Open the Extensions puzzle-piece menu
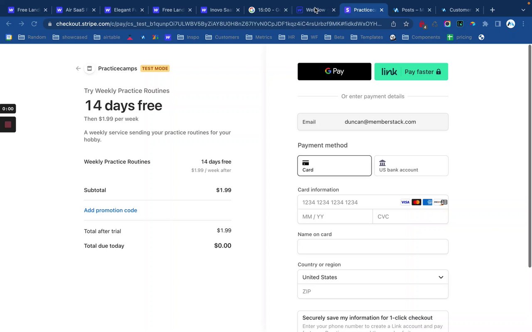Screen dimensions: 532x332 pyautogui.click(x=485, y=24)
